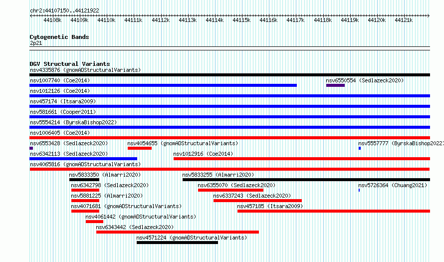444x262 pixels.
Task: Click the red nsv6342798 variant bar
Action: coord(85,190)
